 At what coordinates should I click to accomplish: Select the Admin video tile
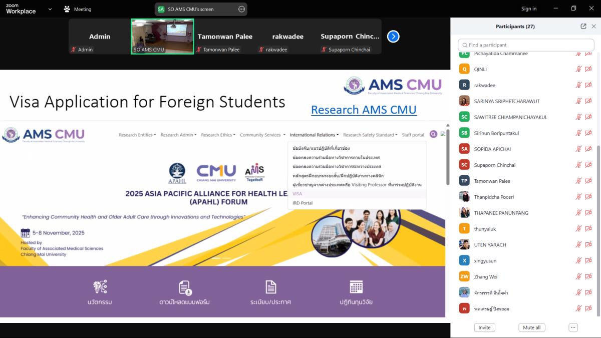click(100, 37)
